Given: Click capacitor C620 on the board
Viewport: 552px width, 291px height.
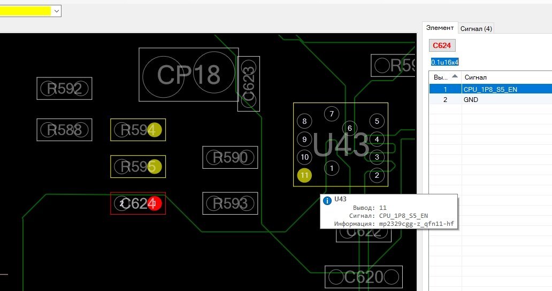Looking at the screenshot, I should click(x=363, y=277).
